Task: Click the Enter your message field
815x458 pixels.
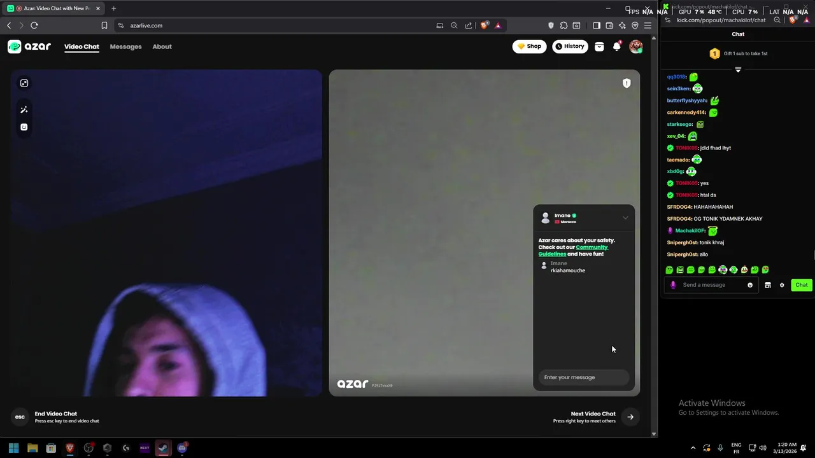Action: pos(583,377)
